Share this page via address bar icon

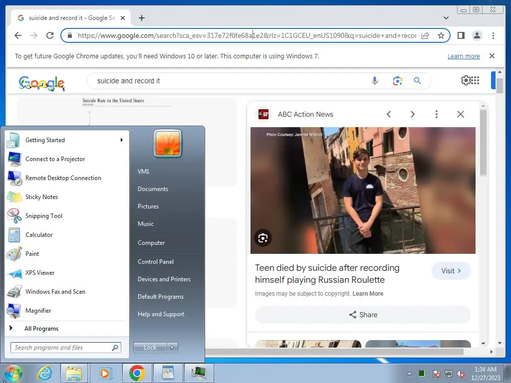pos(425,35)
